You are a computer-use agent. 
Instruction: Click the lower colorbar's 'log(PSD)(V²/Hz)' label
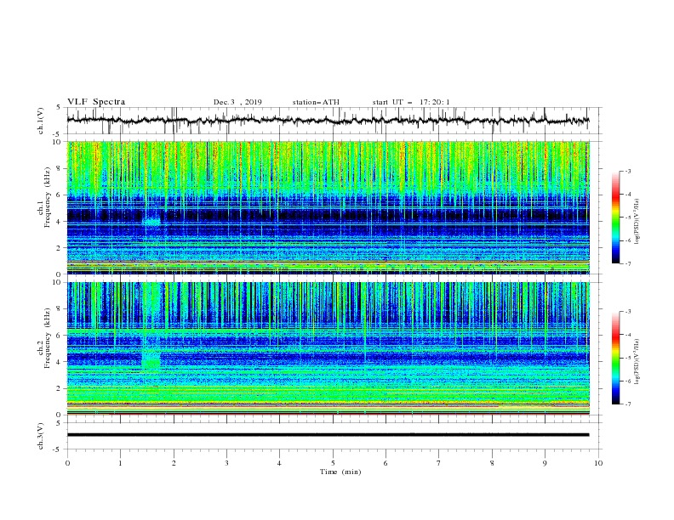click(637, 362)
